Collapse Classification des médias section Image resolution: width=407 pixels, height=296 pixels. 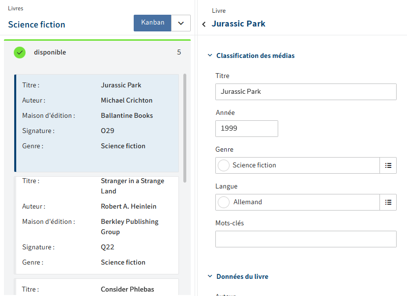[210, 55]
